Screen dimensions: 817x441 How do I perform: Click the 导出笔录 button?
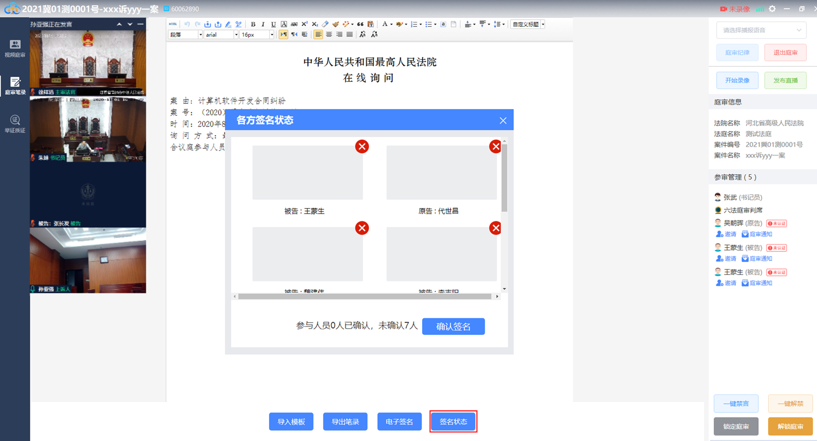tap(345, 422)
